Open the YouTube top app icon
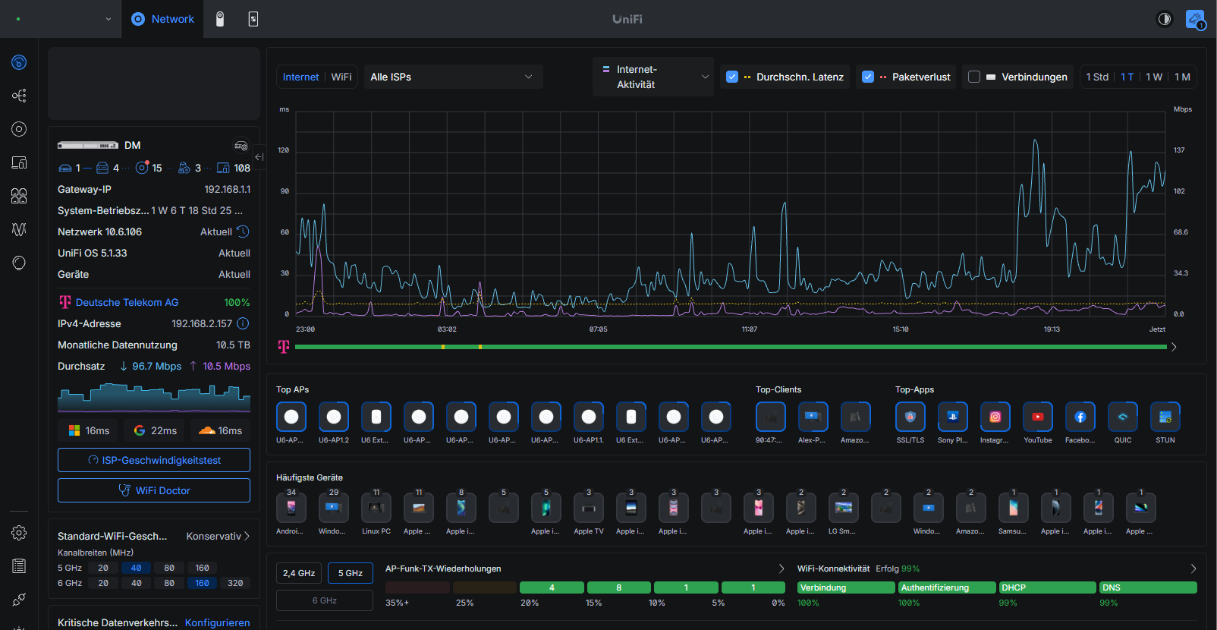The height and width of the screenshot is (630, 1217). pyautogui.click(x=1038, y=417)
